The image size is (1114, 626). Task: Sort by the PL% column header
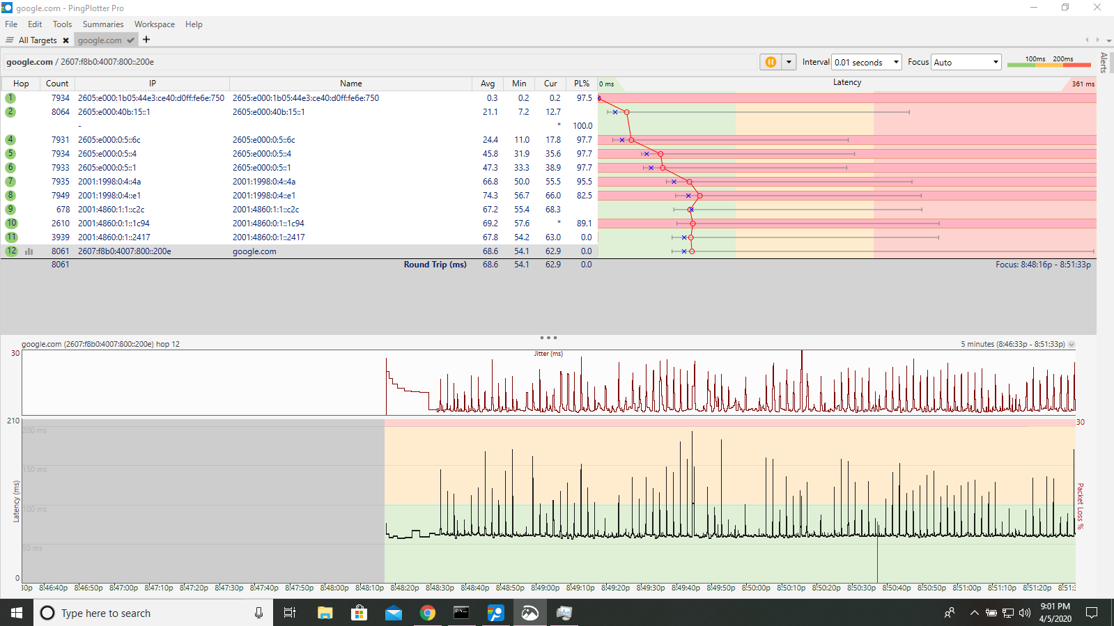[581, 84]
